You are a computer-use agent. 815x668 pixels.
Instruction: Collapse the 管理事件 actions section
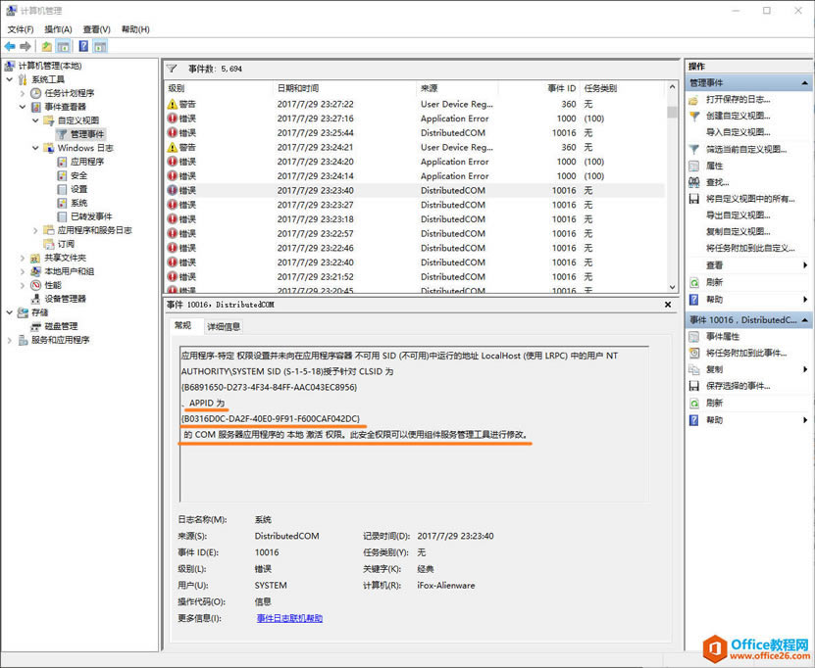tap(806, 81)
